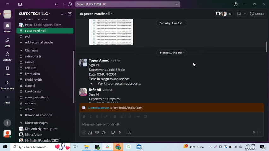This screenshot has height=151, width=269.
Task: Toggle slash shortcuts button in composer
Action: pos(129,132)
